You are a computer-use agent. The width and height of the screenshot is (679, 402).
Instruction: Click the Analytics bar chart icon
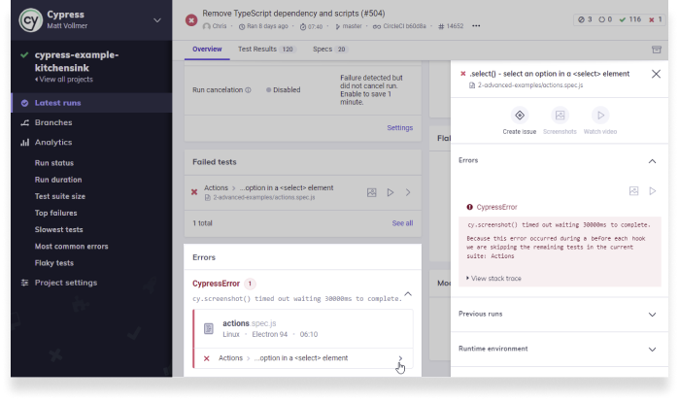tap(24, 143)
